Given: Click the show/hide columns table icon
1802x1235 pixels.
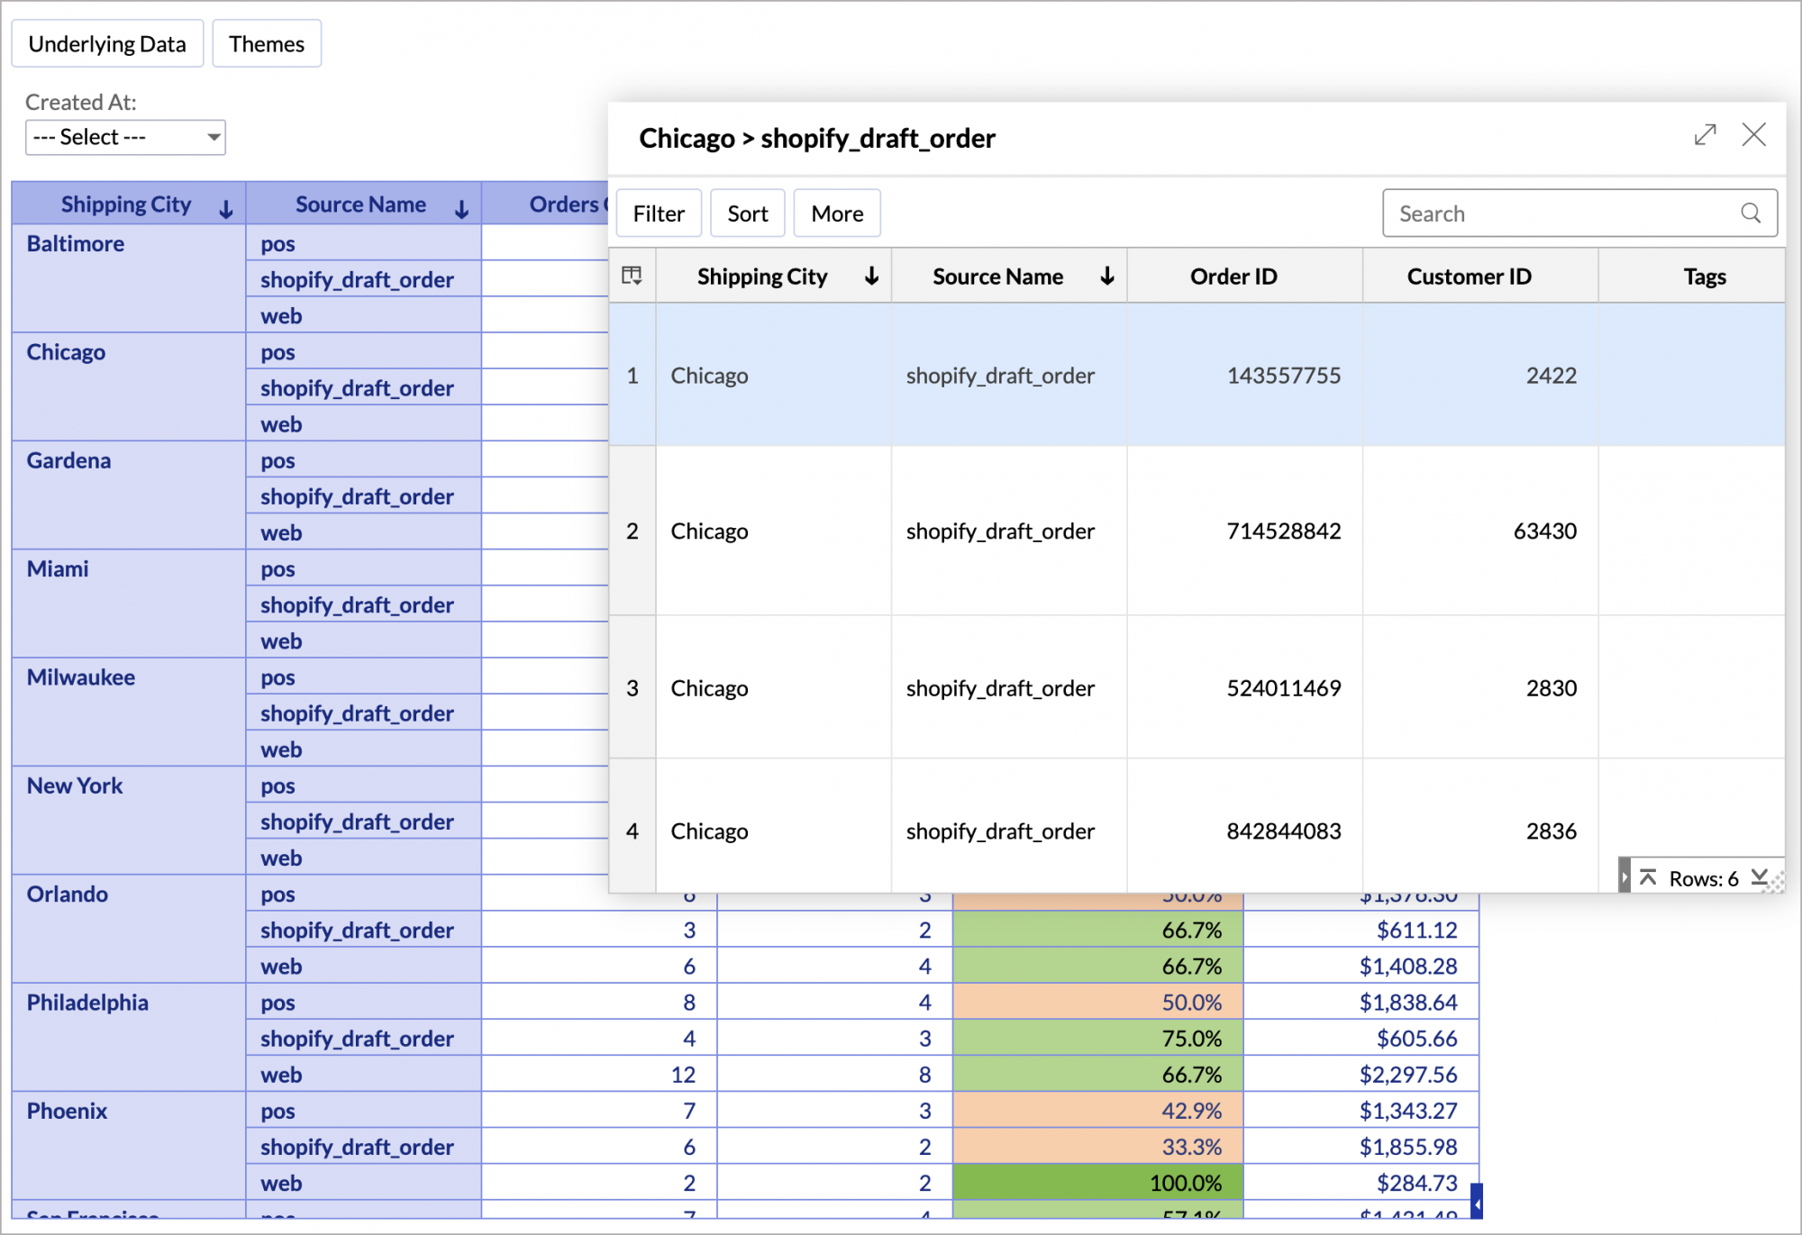Looking at the screenshot, I should click(x=632, y=276).
